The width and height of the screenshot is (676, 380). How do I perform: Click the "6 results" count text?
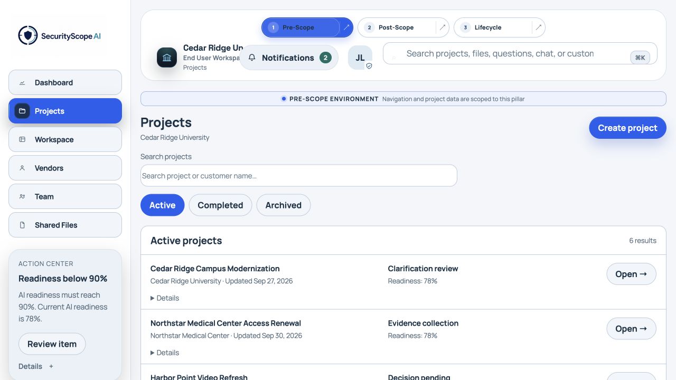(643, 241)
